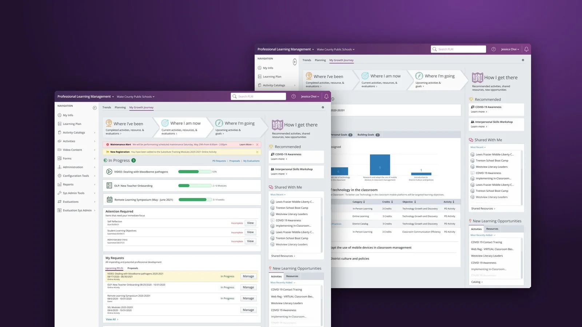Select Proposals tab under My Requests

[x=133, y=268]
